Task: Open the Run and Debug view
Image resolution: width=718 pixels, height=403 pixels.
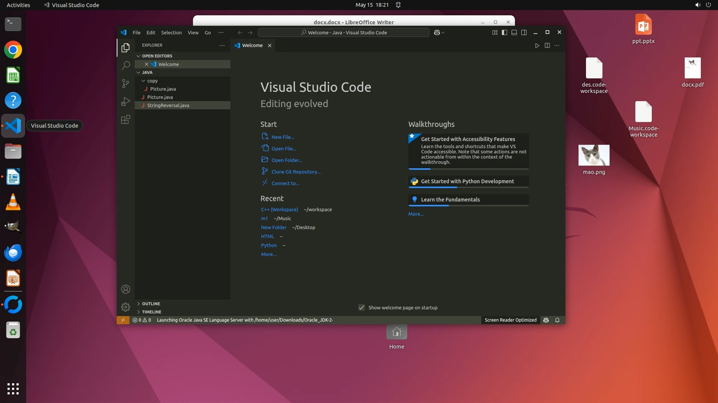Action: pyautogui.click(x=126, y=101)
